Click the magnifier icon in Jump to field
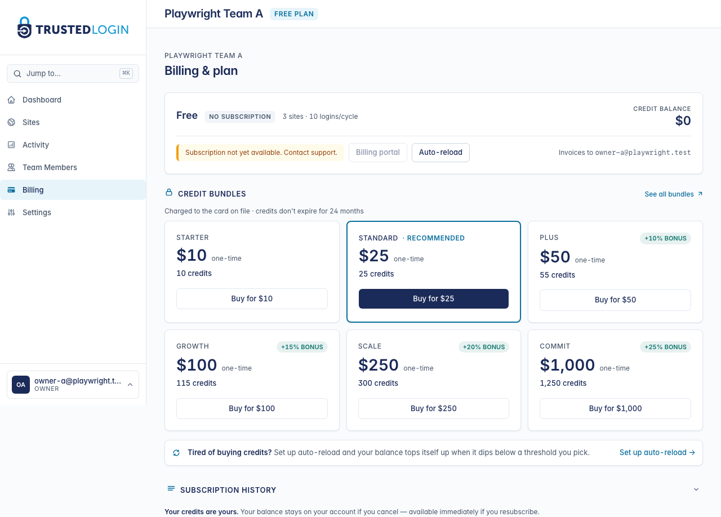This screenshot has height=517, width=721. click(17, 73)
